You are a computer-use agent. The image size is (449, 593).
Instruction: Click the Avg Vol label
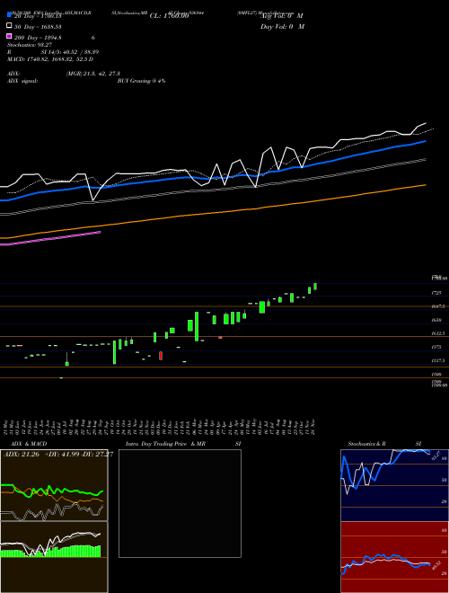(282, 16)
